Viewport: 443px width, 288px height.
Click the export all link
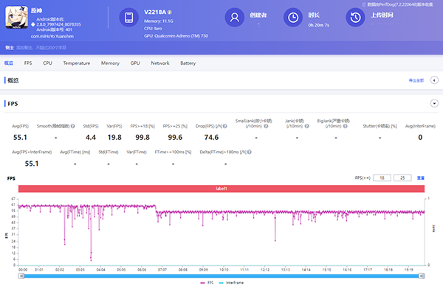pyautogui.click(x=416, y=80)
